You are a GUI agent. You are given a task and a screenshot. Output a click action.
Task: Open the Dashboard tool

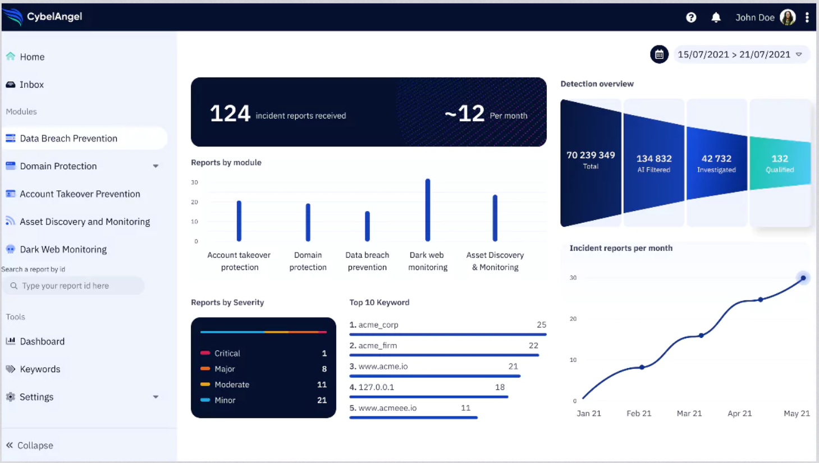[42, 341]
